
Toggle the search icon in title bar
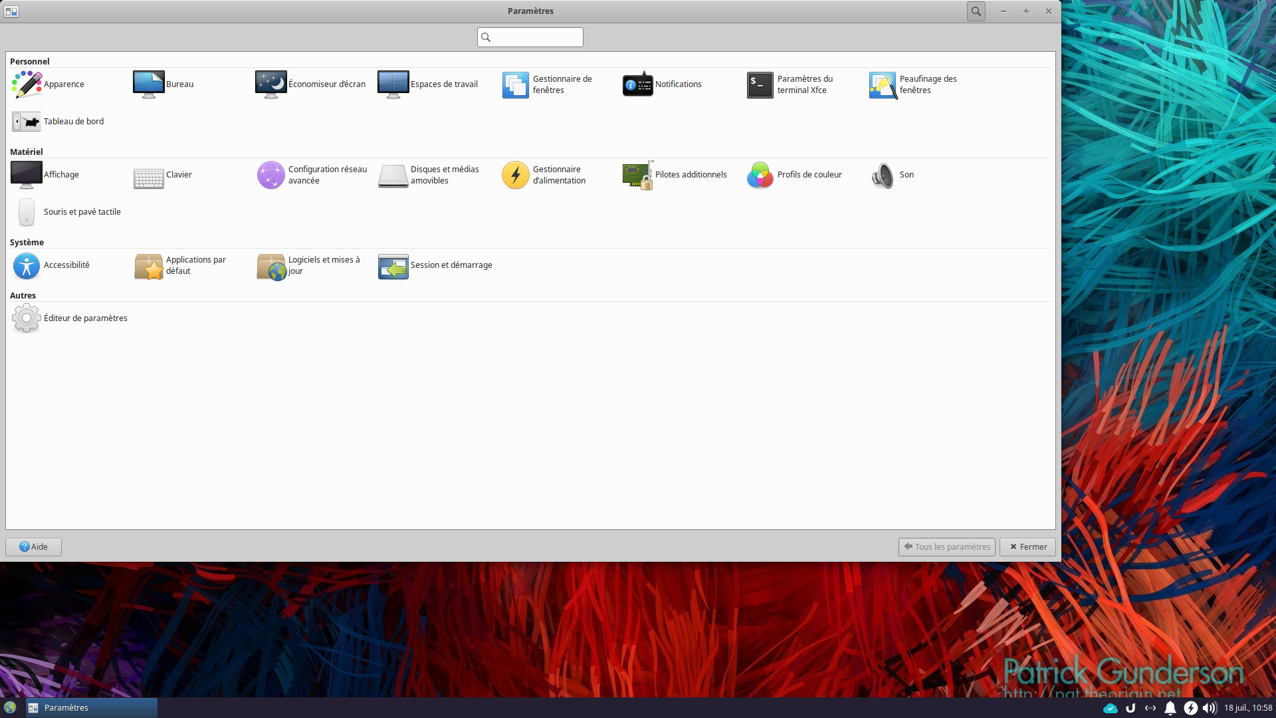[x=976, y=11]
